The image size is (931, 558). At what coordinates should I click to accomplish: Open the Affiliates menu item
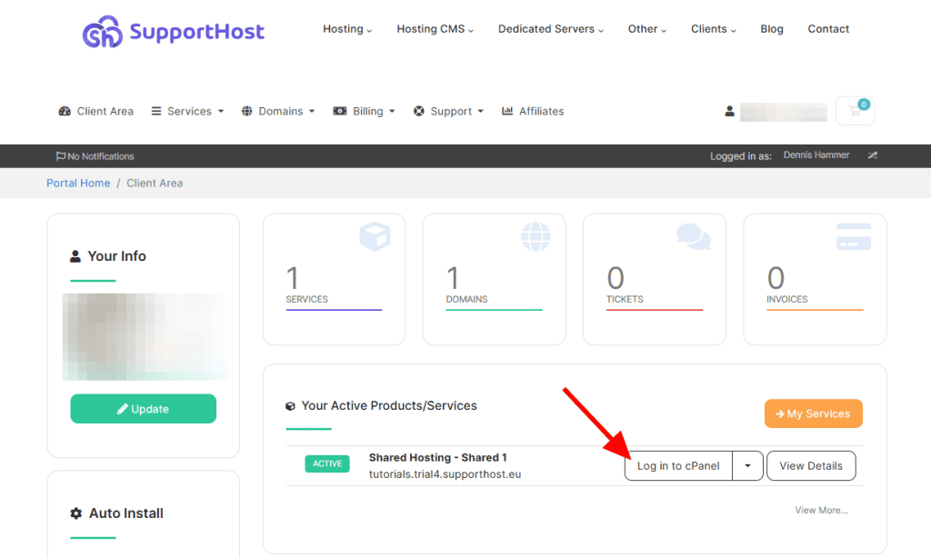coord(533,111)
